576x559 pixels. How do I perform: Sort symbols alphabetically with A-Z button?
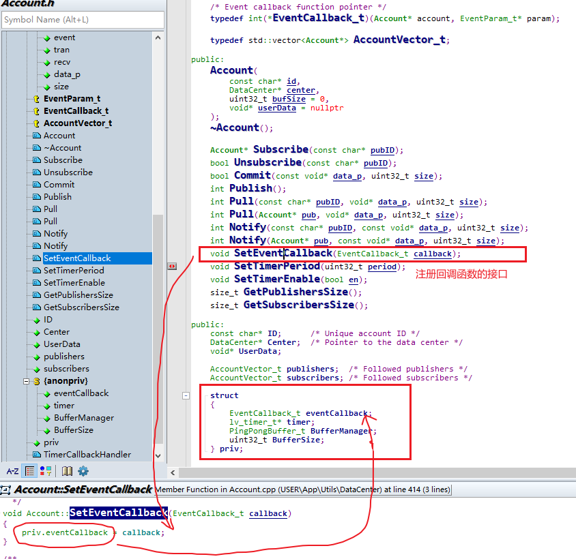pos(12,471)
